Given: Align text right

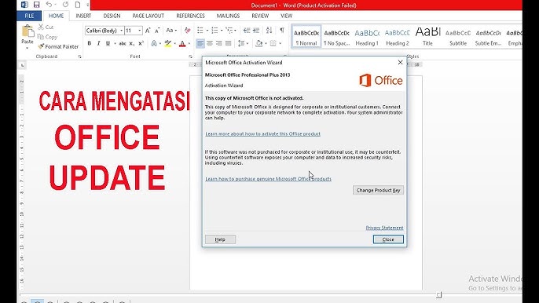Looking at the screenshot, I should pyautogui.click(x=218, y=43).
